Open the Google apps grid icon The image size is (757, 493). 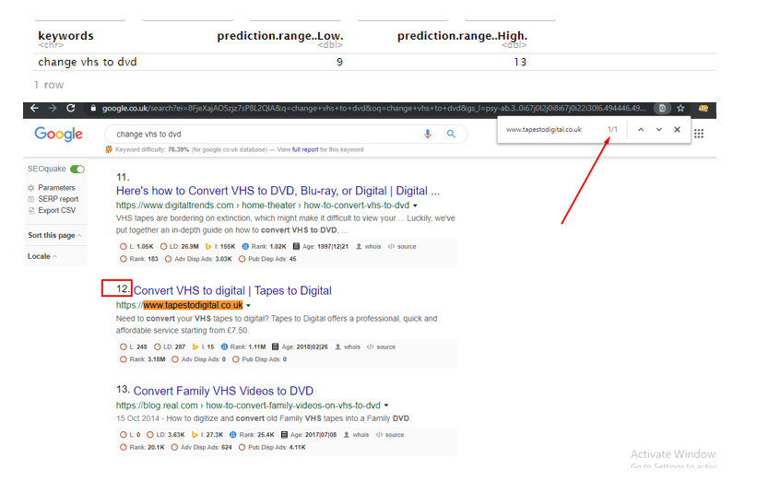pos(699,134)
